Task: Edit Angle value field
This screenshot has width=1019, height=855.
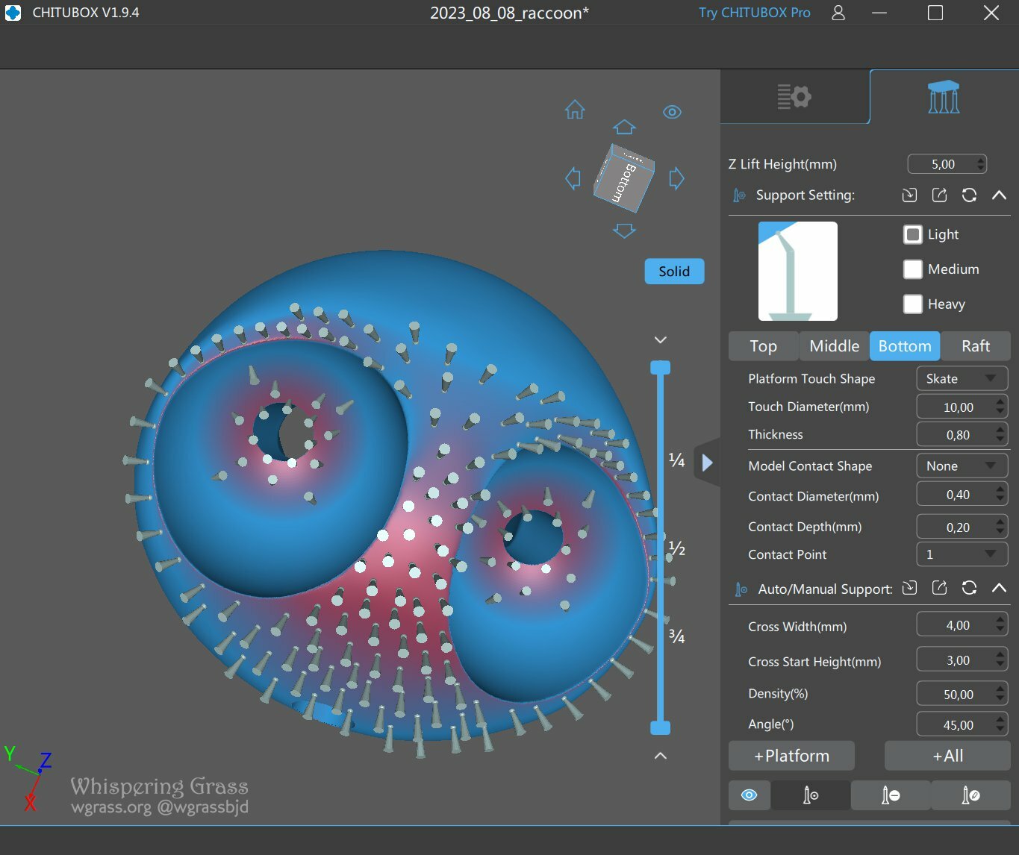Action: pyautogui.click(x=962, y=724)
